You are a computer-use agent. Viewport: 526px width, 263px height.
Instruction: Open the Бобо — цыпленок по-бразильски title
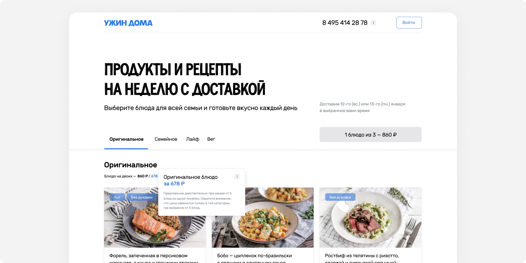(254, 256)
